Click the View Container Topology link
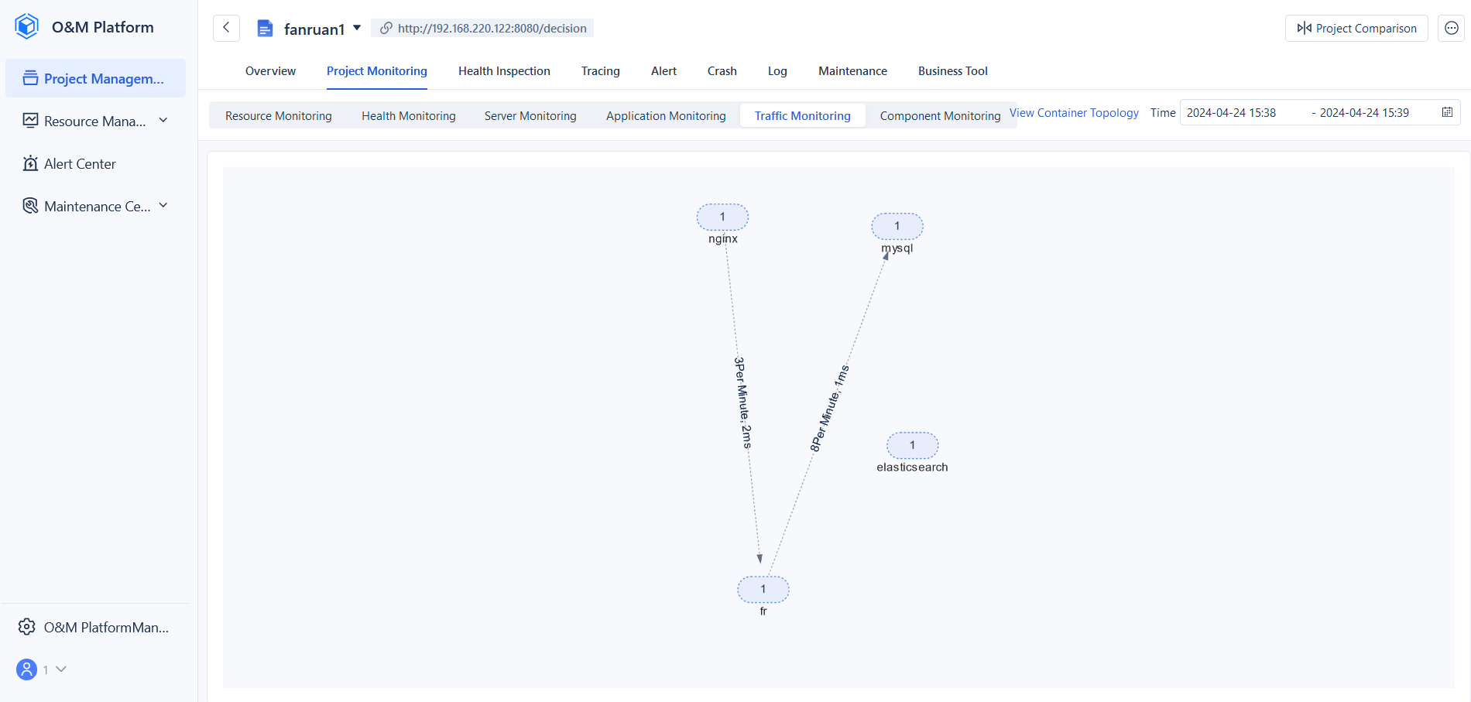The width and height of the screenshot is (1471, 702). click(x=1074, y=112)
